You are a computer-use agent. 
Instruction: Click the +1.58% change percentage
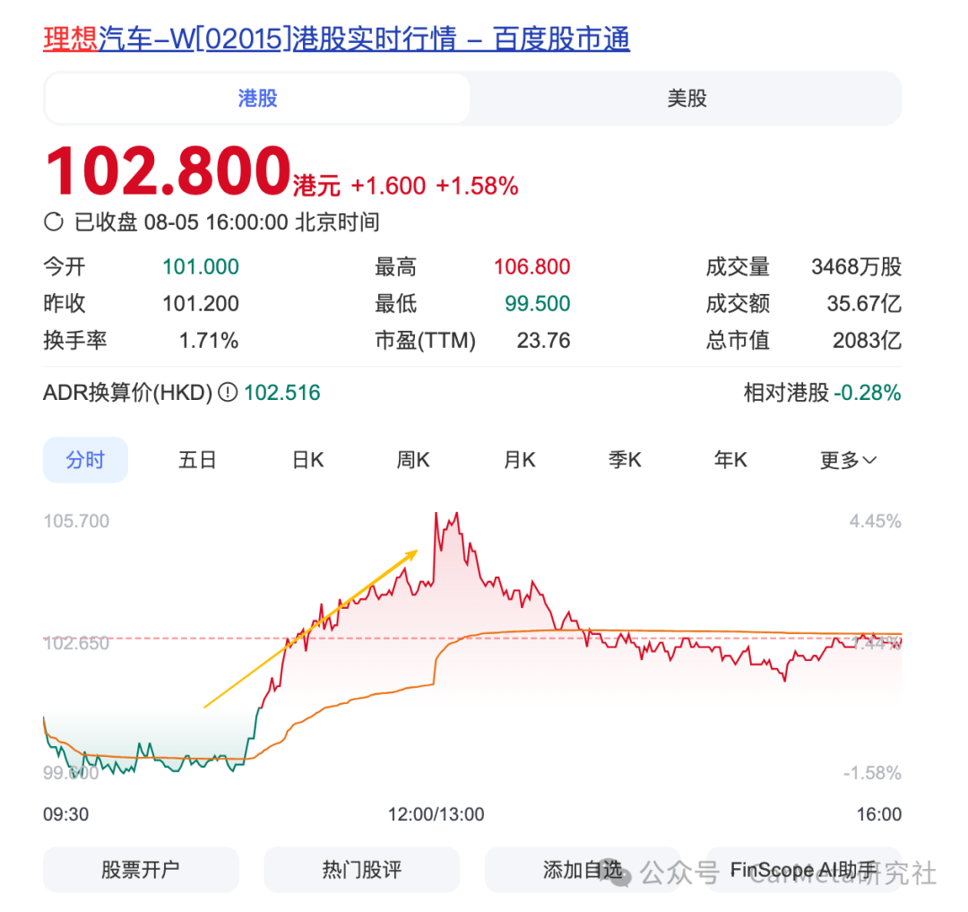pyautogui.click(x=477, y=186)
